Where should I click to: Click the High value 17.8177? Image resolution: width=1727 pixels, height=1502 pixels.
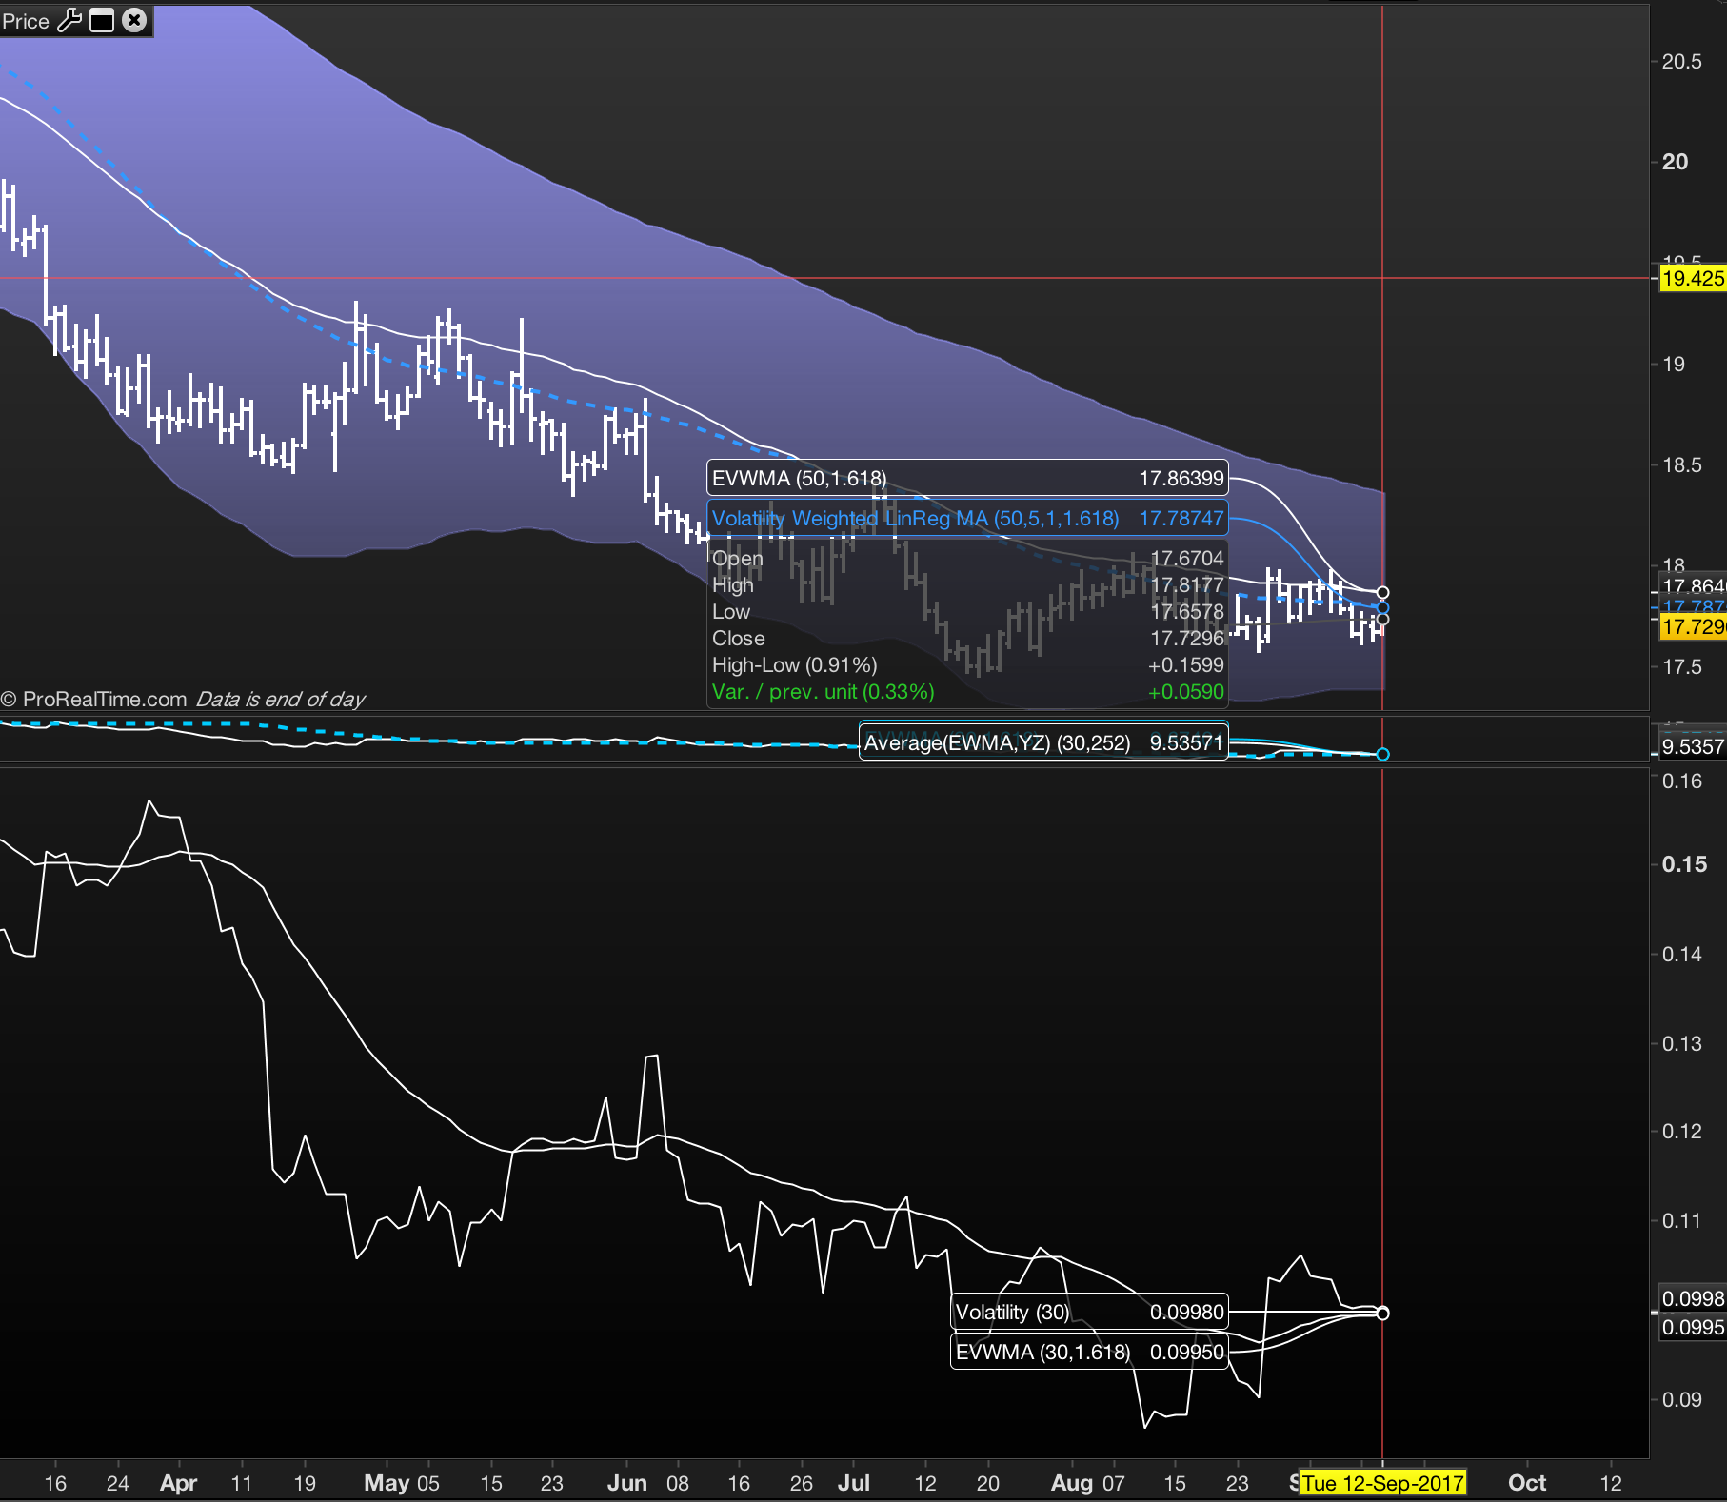click(1187, 585)
